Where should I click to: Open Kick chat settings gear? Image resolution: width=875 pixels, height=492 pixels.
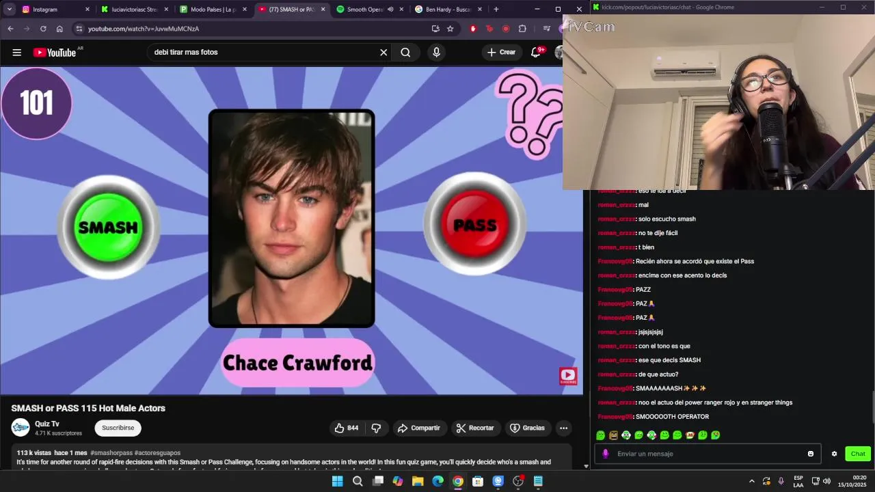(x=834, y=454)
